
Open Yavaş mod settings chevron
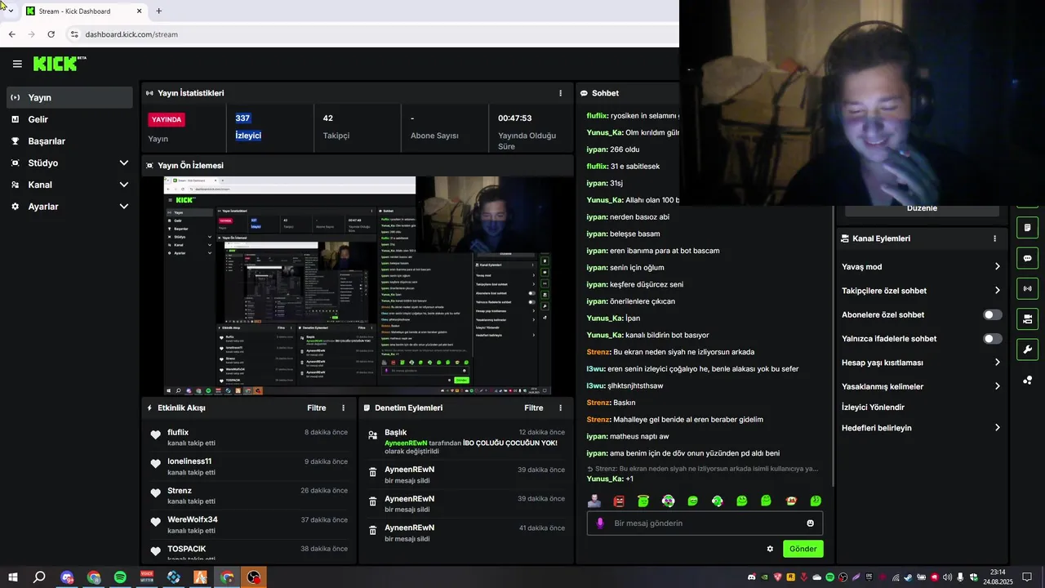[x=997, y=266]
